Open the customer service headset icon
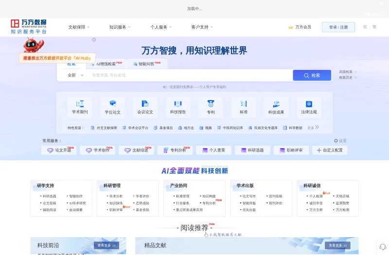389x255 pixels. tap(383, 247)
